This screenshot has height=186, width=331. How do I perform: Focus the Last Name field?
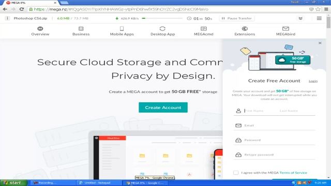296,111
